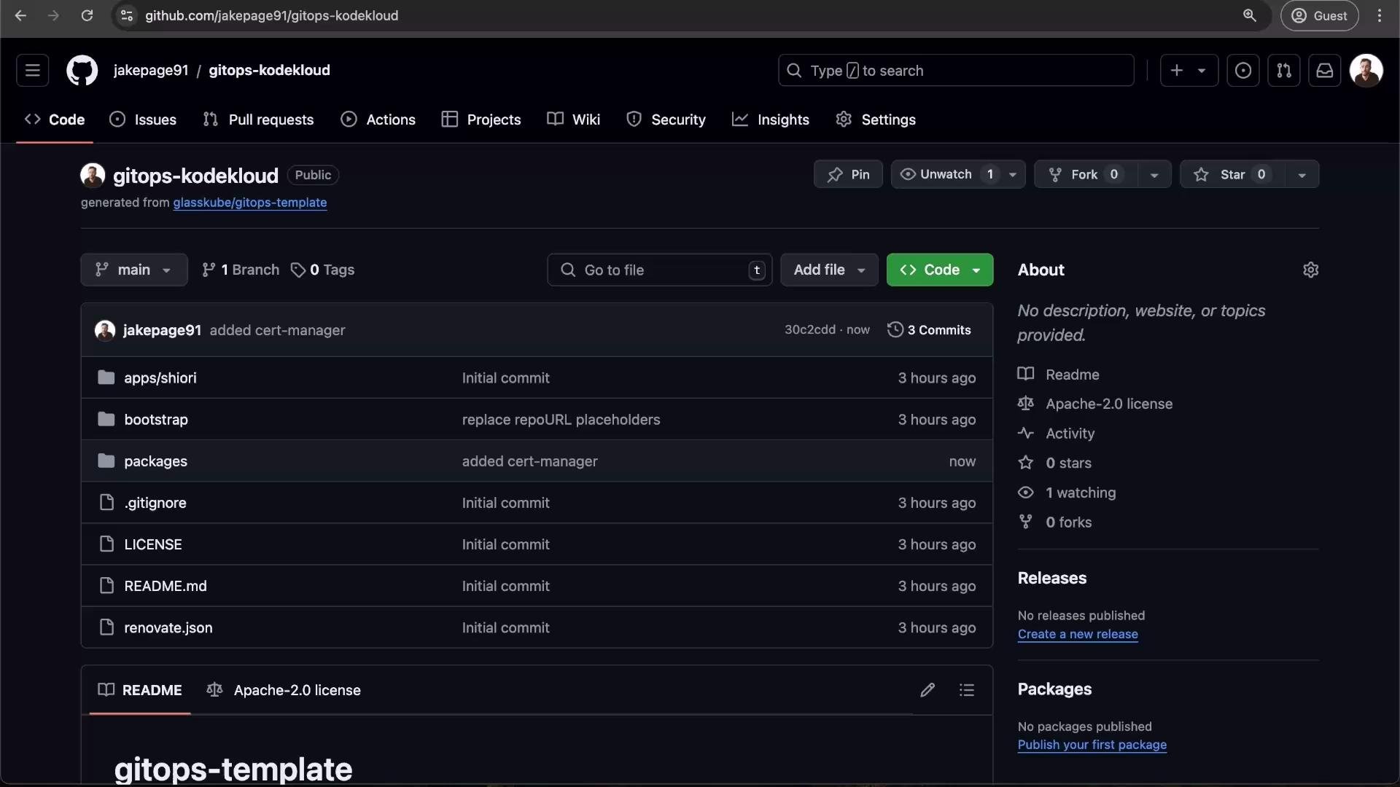Screen dimensions: 1400x787
Task: Go to GitHub home via Octocat logo
Action: point(82,71)
